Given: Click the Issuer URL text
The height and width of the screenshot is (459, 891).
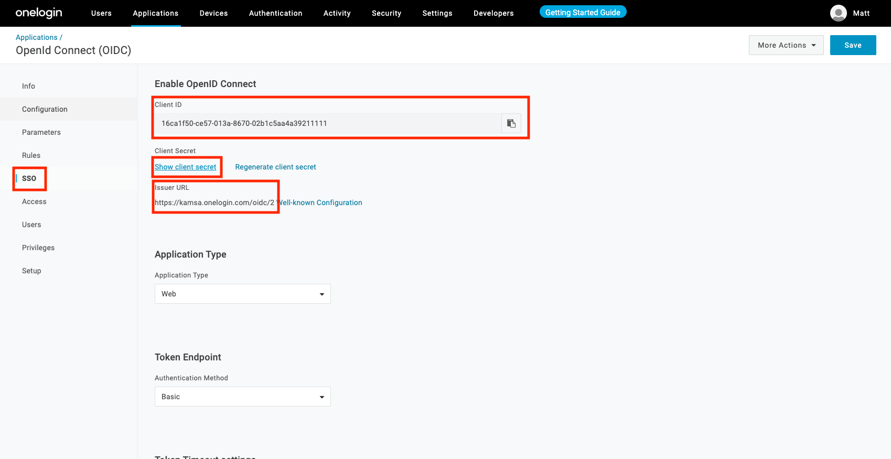Looking at the screenshot, I should coord(214,202).
